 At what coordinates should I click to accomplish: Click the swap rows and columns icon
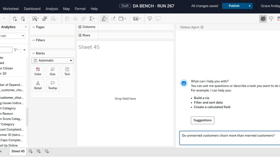tap(67, 19)
